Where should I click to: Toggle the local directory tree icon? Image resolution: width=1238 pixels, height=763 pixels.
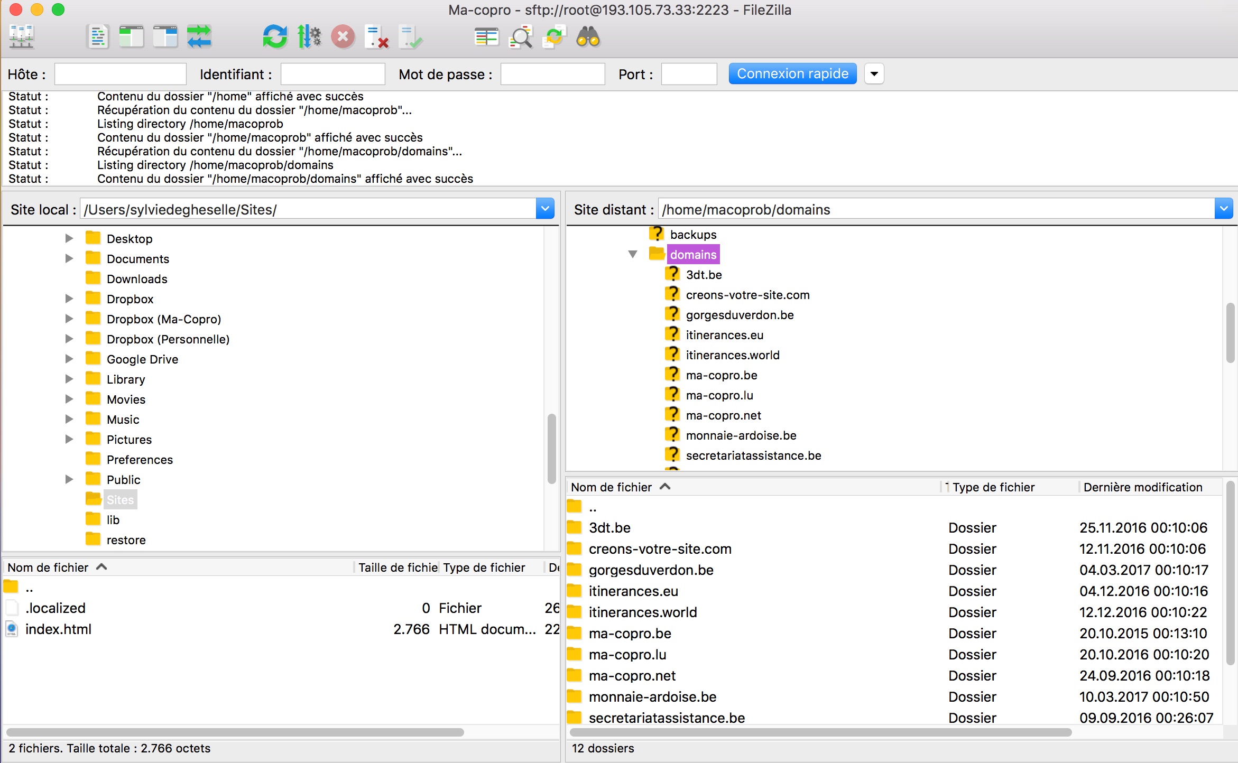point(131,37)
